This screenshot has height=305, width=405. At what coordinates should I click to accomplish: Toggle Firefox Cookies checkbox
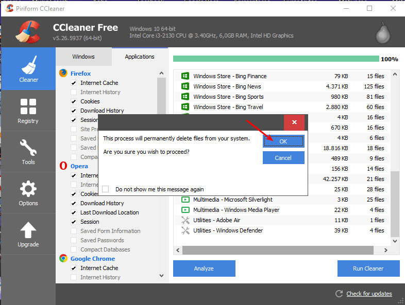(x=74, y=101)
